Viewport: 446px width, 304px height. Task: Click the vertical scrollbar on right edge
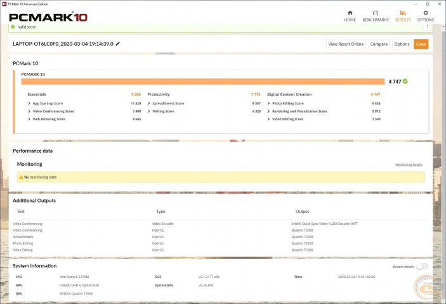tap(443, 164)
